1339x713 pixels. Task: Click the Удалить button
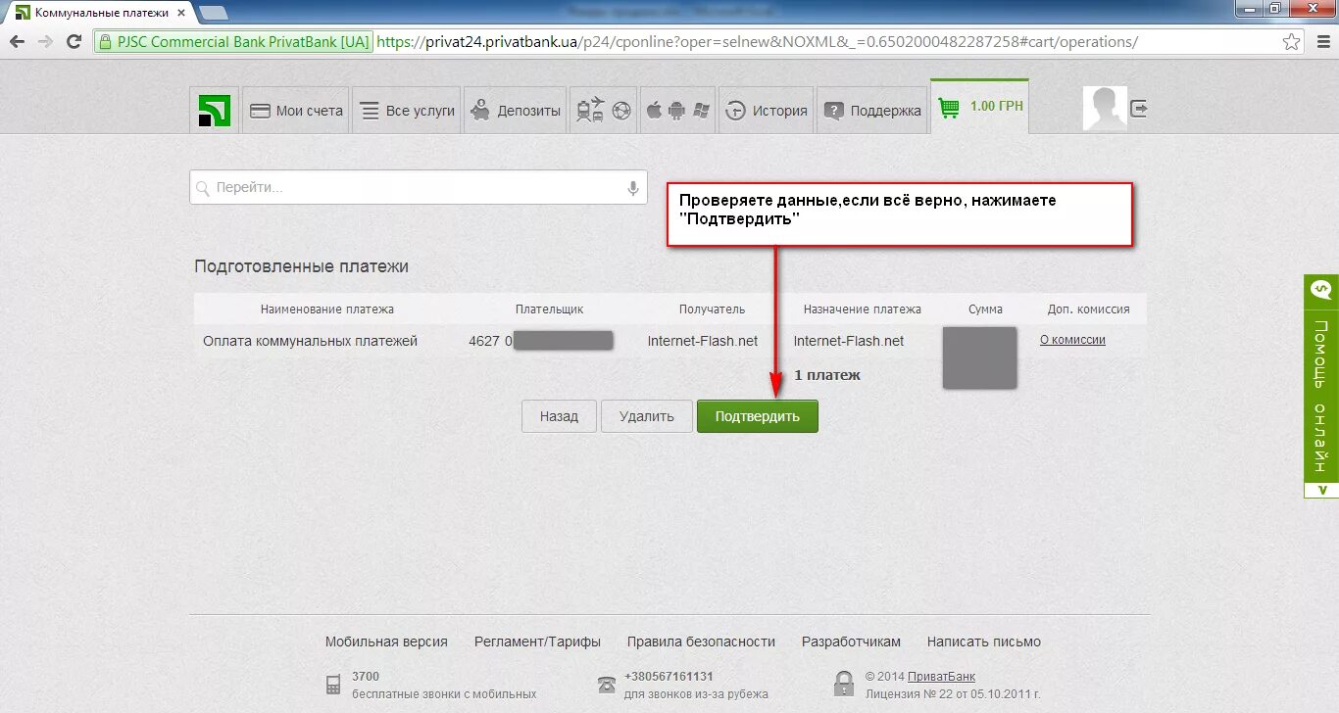(647, 416)
